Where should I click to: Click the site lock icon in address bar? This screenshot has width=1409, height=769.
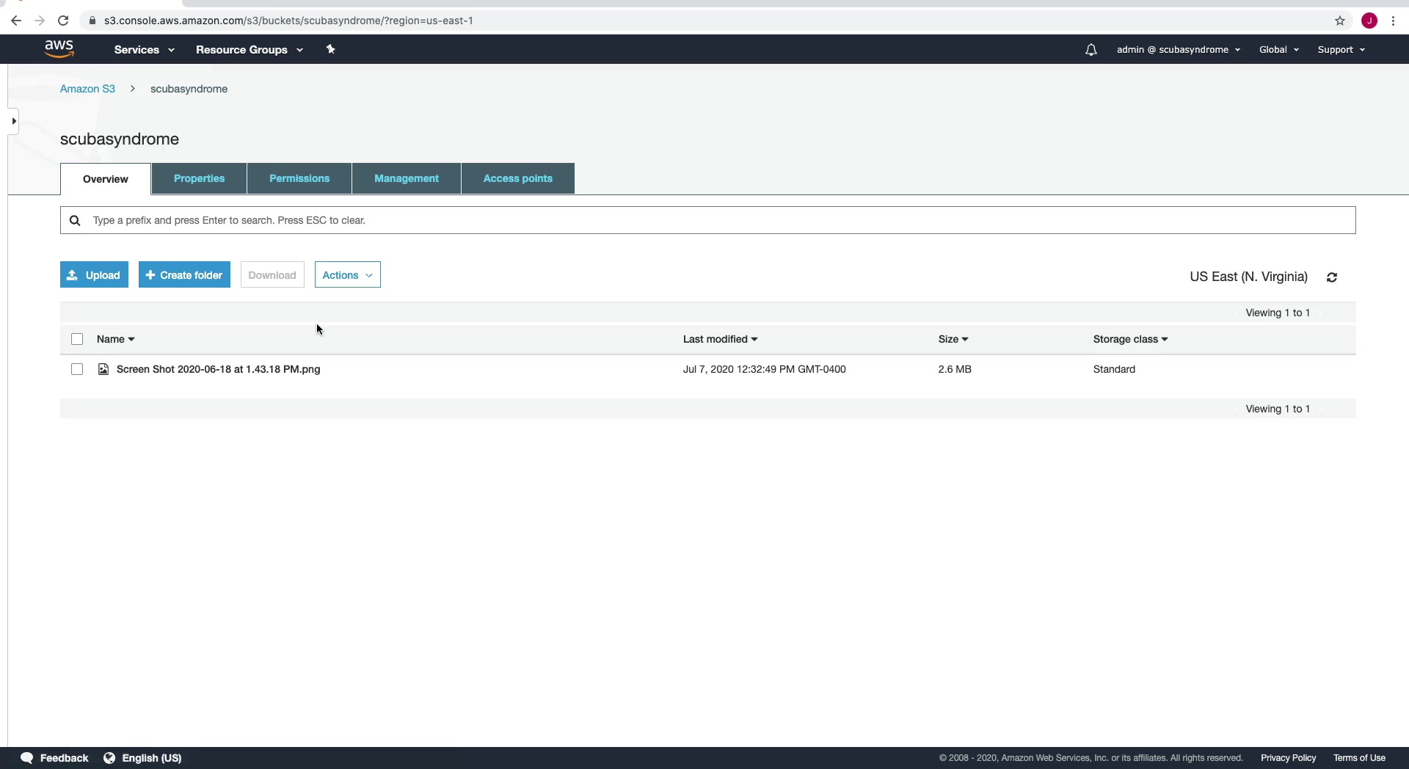click(92, 21)
